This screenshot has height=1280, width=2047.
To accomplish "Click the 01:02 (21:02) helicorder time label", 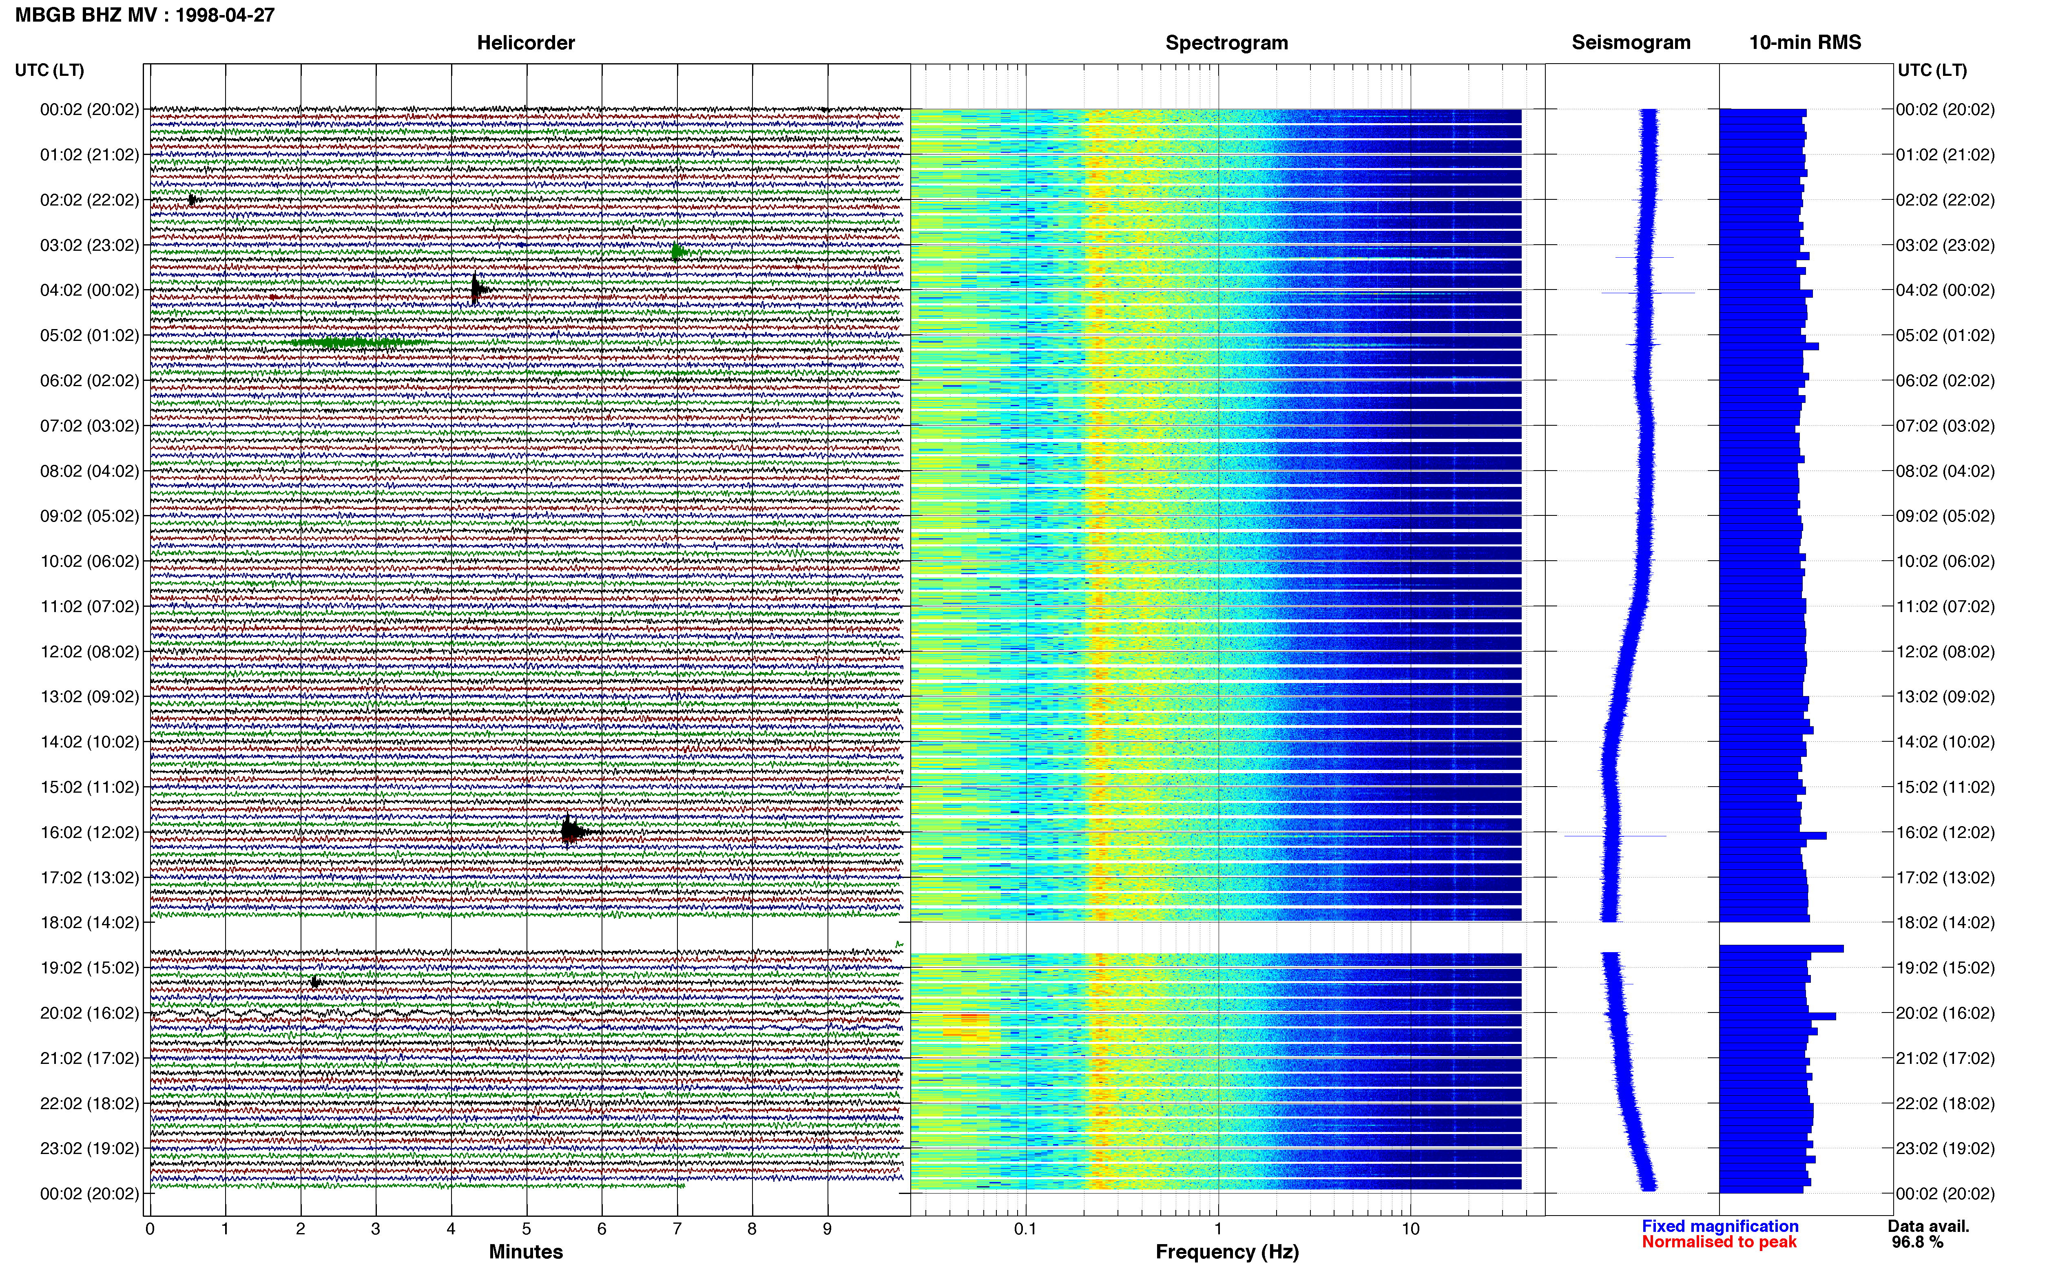I will click(x=89, y=155).
